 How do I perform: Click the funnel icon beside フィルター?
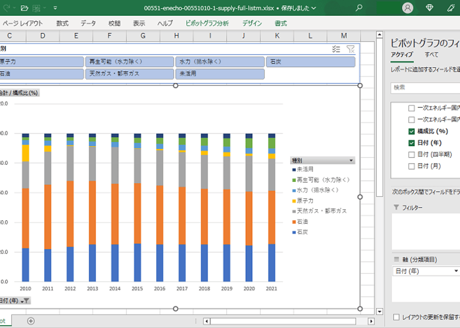396,207
